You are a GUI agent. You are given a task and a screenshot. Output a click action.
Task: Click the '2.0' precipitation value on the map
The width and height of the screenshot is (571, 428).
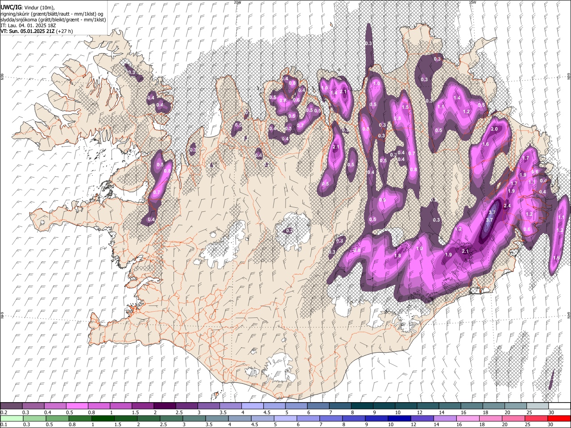point(494,129)
